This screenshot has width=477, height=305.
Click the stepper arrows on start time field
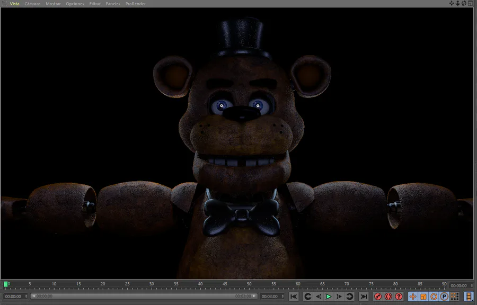tap(26, 297)
